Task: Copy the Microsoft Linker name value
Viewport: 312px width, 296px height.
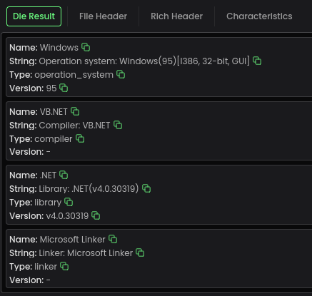Action: click(113, 239)
